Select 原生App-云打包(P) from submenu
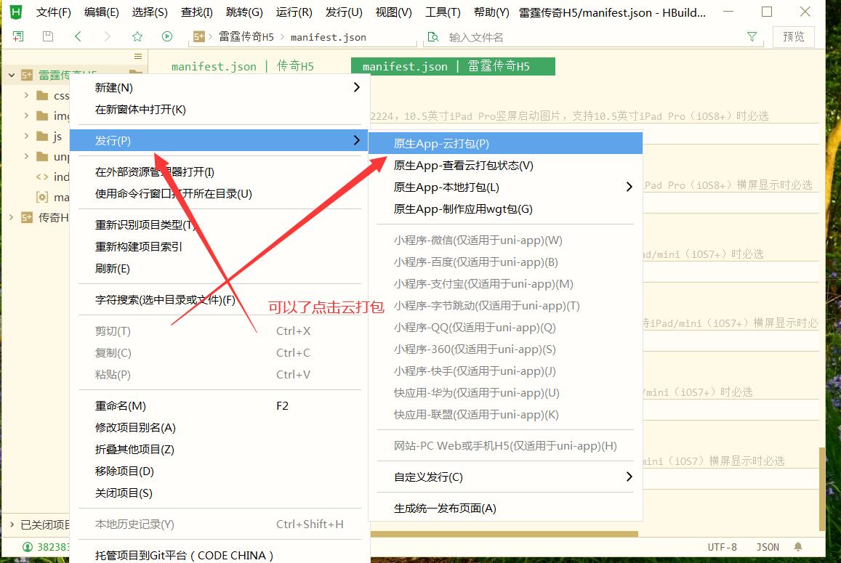This screenshot has height=563, width=841. [x=441, y=144]
